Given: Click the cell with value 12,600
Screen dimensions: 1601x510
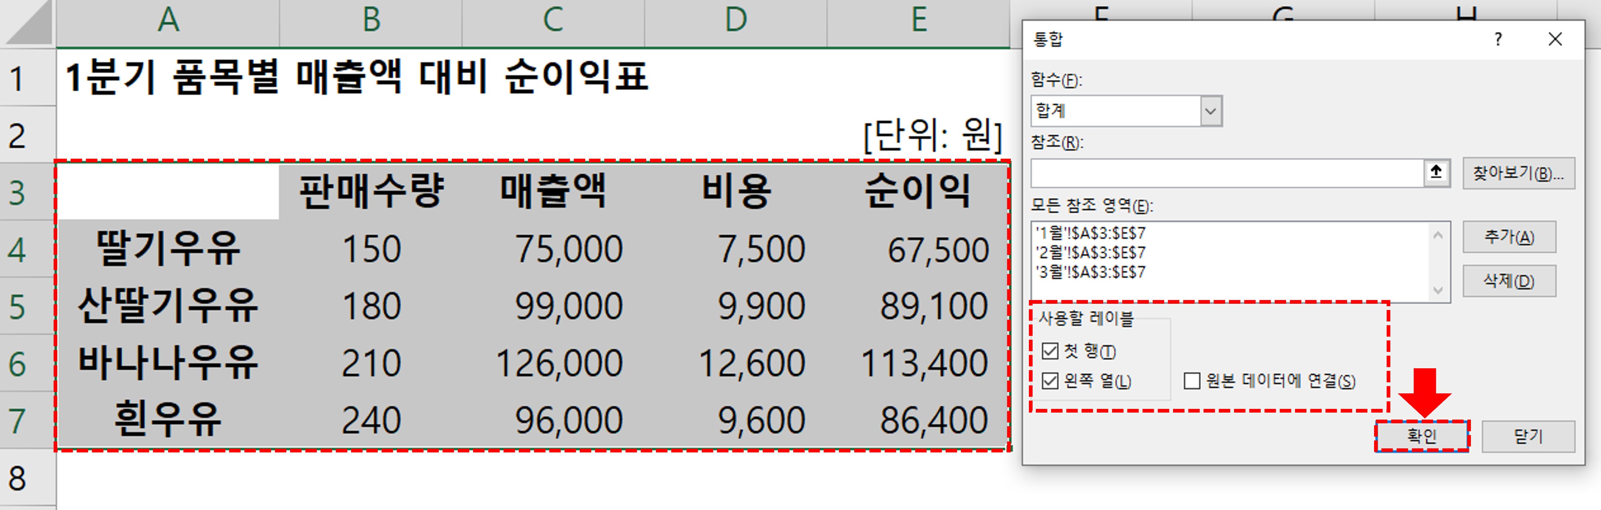Looking at the screenshot, I should tap(736, 363).
